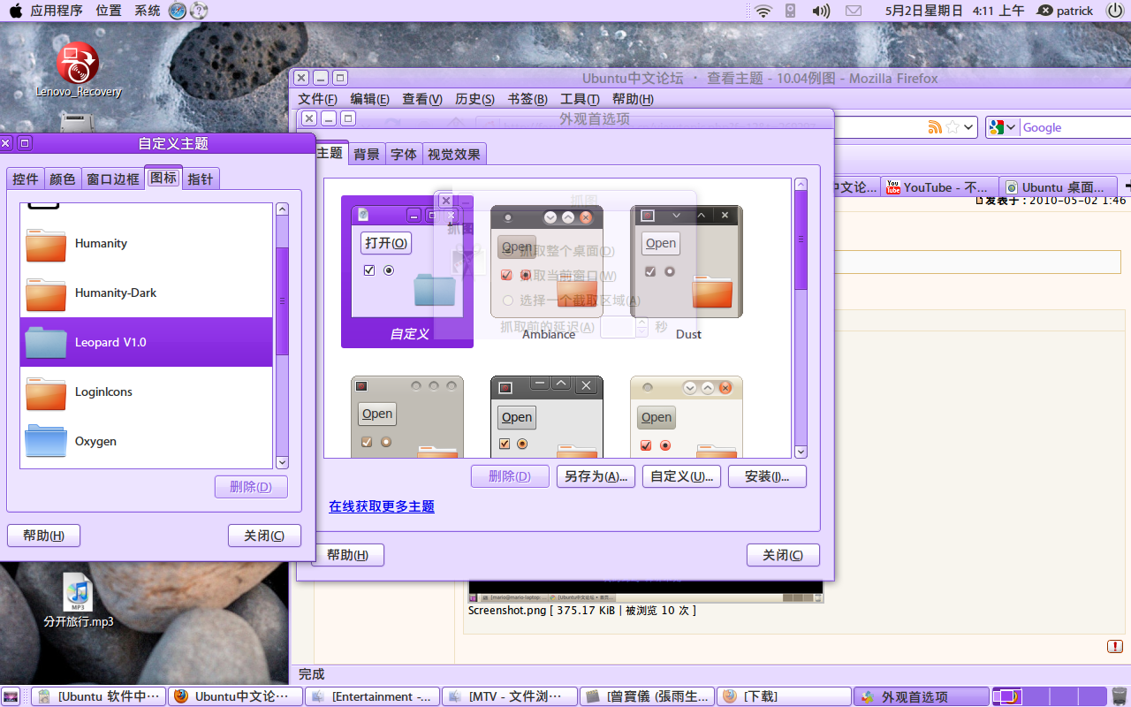The image size is (1131, 707).
Task: Click 另存为(A)... button
Action: point(596,476)
